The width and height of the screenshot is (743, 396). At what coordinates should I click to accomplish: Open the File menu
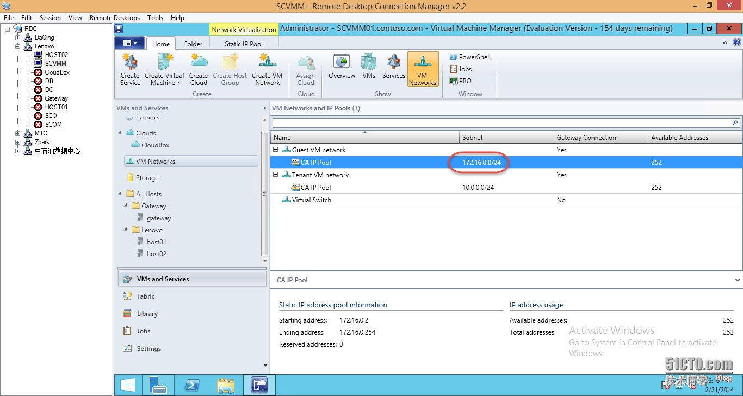(9, 18)
